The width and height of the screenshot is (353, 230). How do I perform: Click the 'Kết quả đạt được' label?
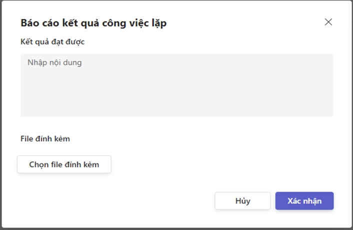pos(52,41)
